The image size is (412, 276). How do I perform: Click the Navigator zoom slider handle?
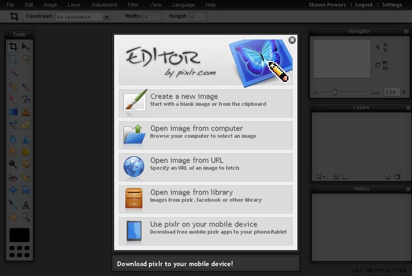pos(335,92)
